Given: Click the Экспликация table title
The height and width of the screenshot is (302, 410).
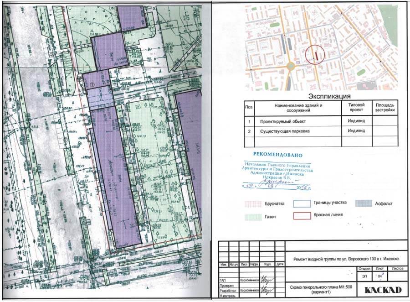Looking at the screenshot, I should click(329, 96).
